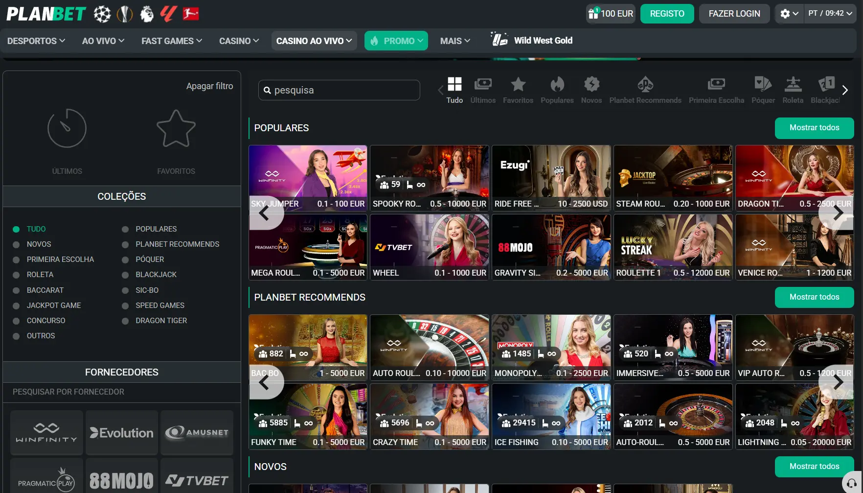The height and width of the screenshot is (493, 863).
Task: Open the Champions League soccer ball icon
Action: point(102,14)
